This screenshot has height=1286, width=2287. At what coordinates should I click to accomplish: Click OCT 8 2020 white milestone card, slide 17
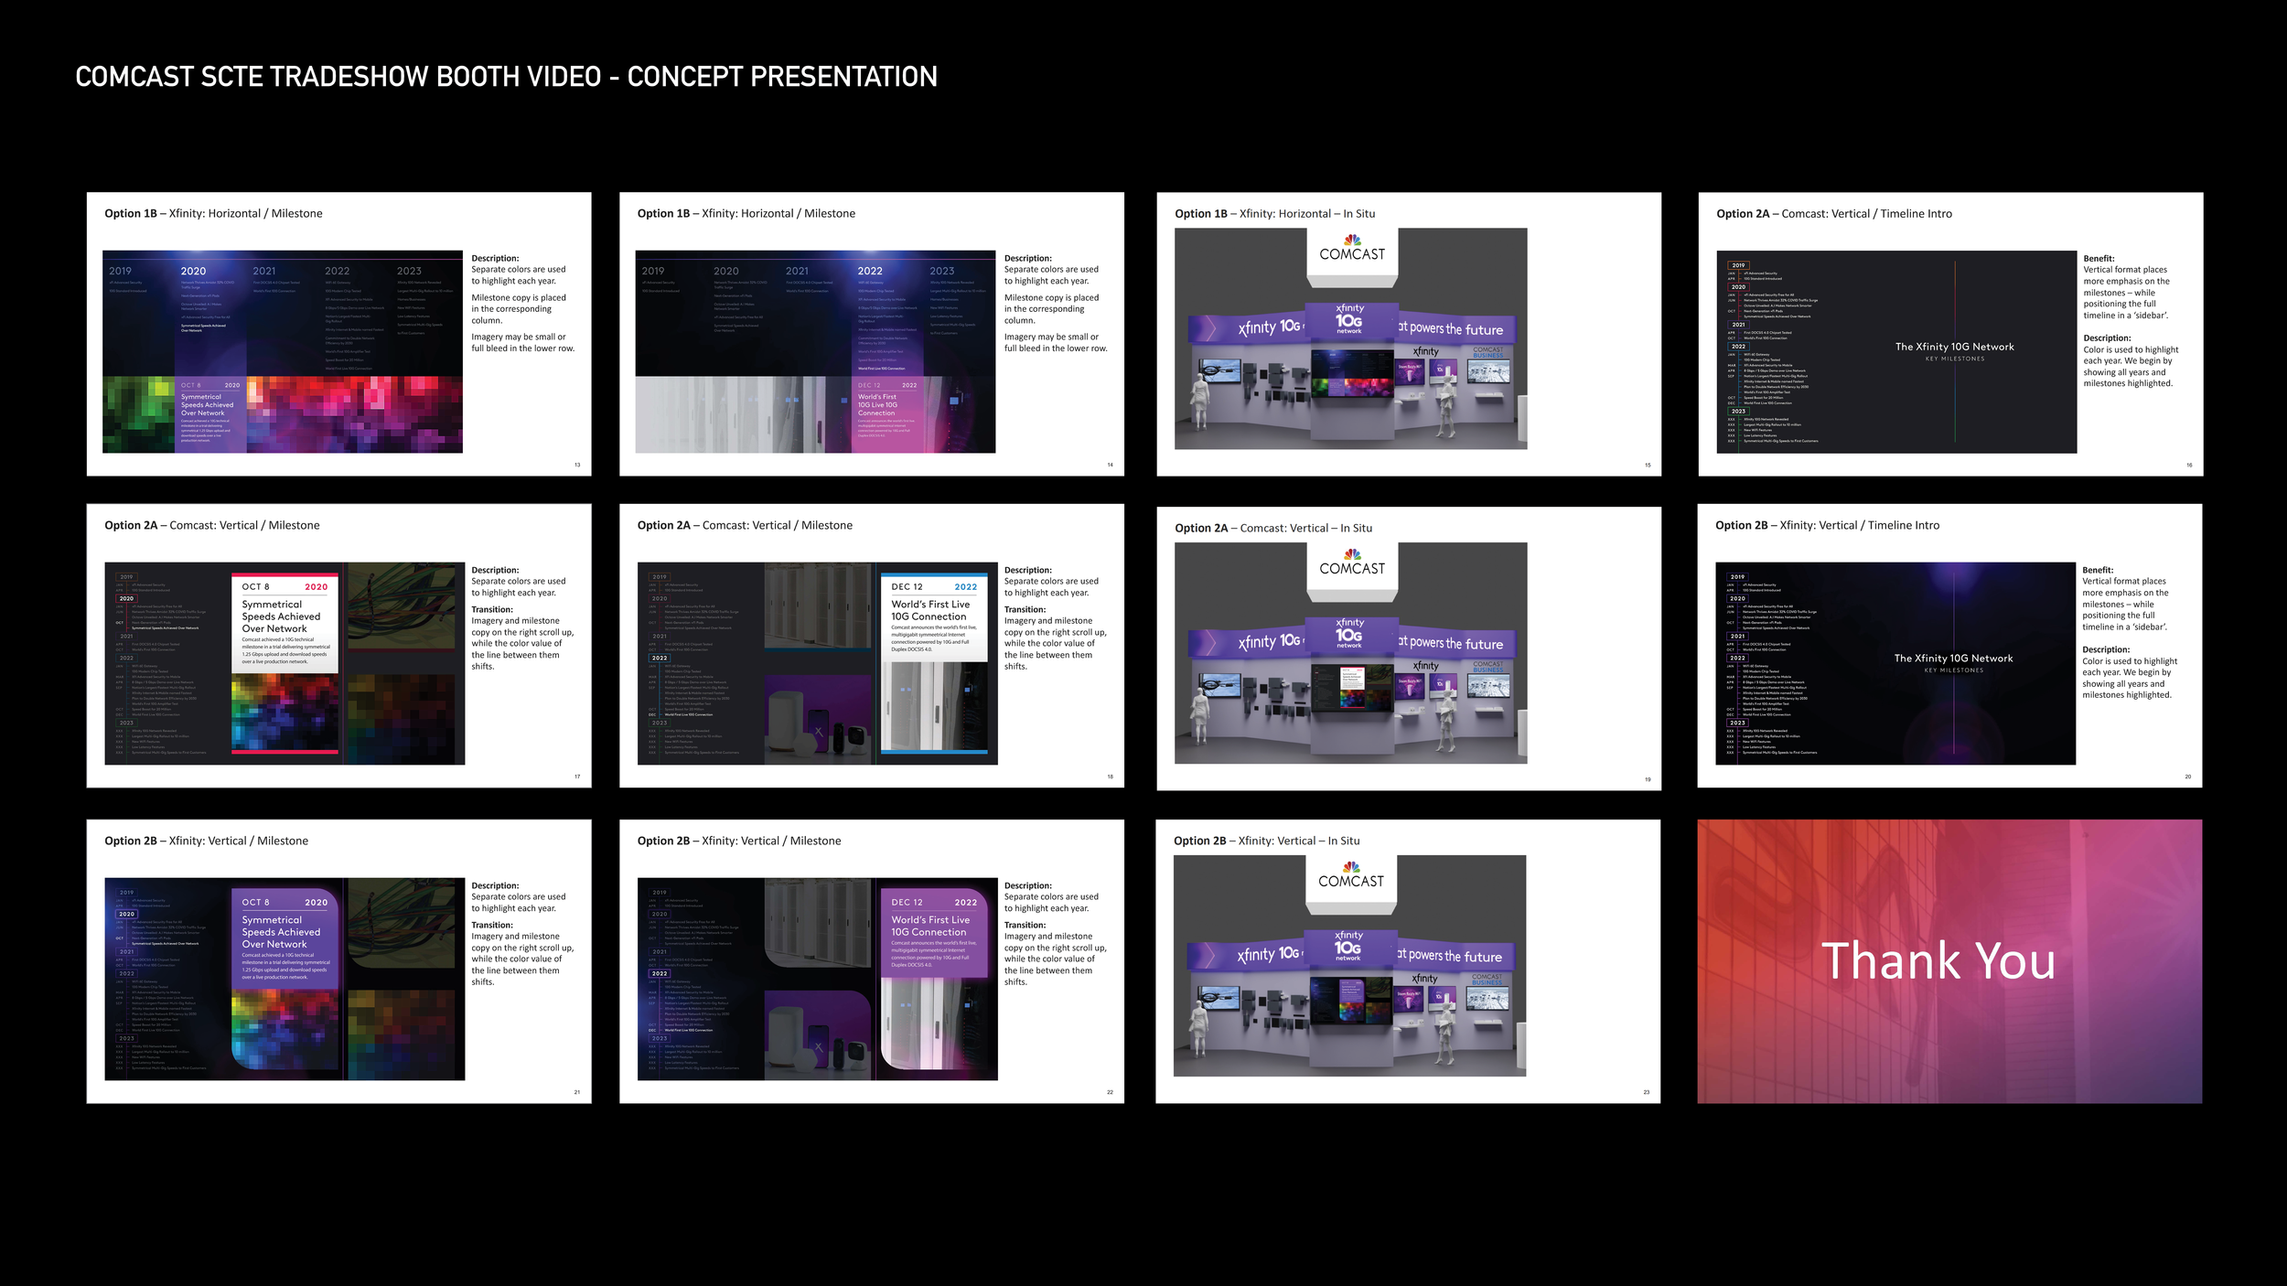click(x=285, y=624)
